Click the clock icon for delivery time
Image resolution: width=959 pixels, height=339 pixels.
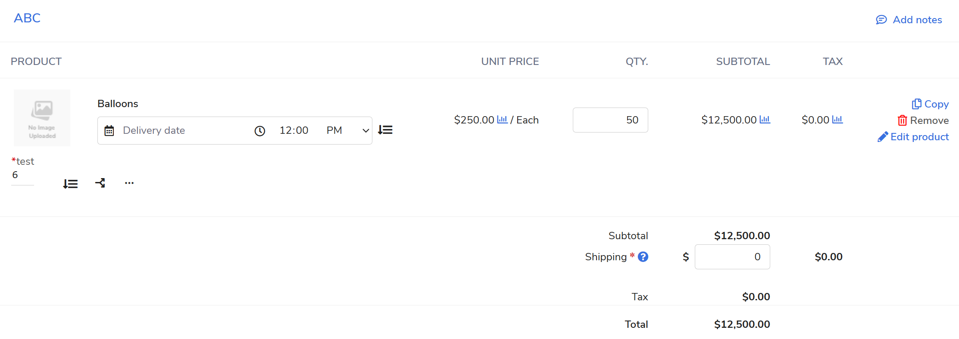(x=260, y=131)
